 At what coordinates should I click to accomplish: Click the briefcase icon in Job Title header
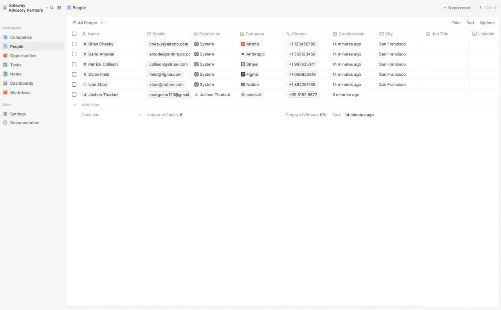[428, 34]
